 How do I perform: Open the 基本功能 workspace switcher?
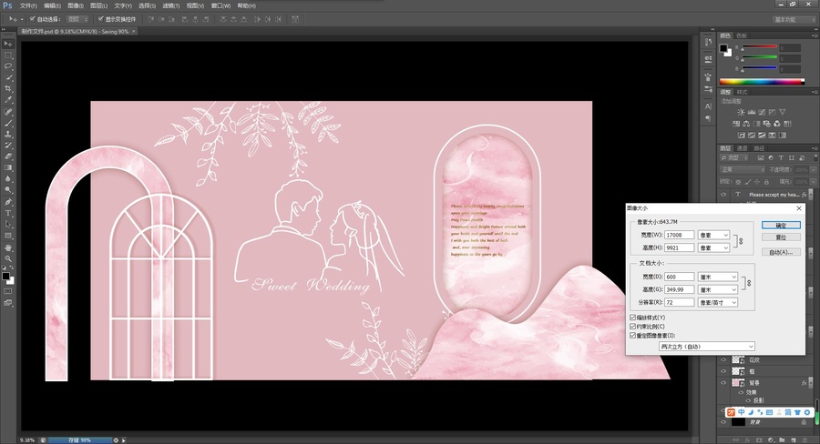click(794, 19)
